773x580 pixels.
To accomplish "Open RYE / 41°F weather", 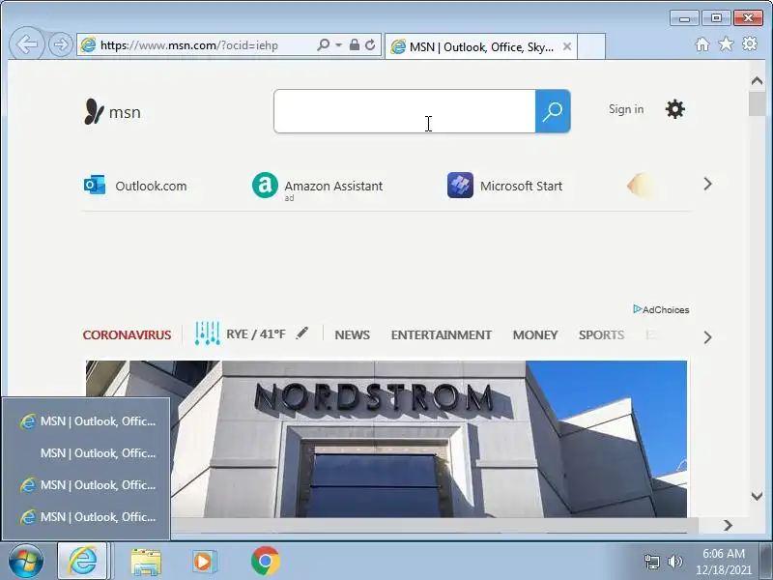I will (x=256, y=334).
